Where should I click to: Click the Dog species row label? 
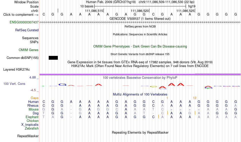(36, 113)
